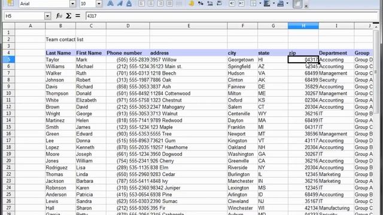
Task: Center cell contents horizontally
Action: (151, 4)
